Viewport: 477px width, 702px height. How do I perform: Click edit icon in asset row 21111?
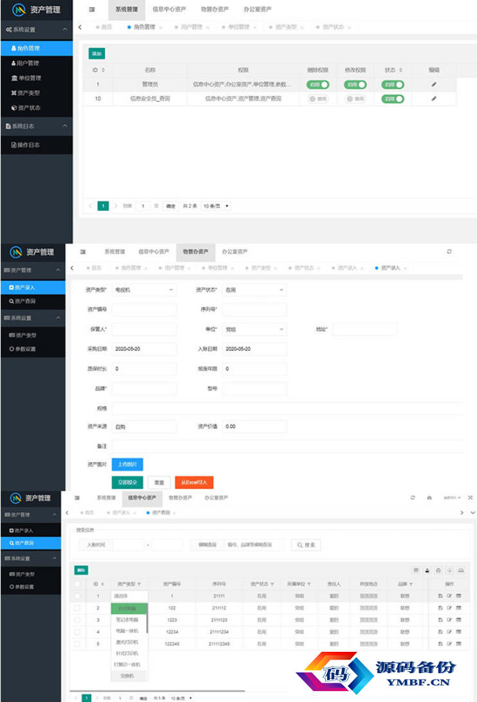[449, 596]
